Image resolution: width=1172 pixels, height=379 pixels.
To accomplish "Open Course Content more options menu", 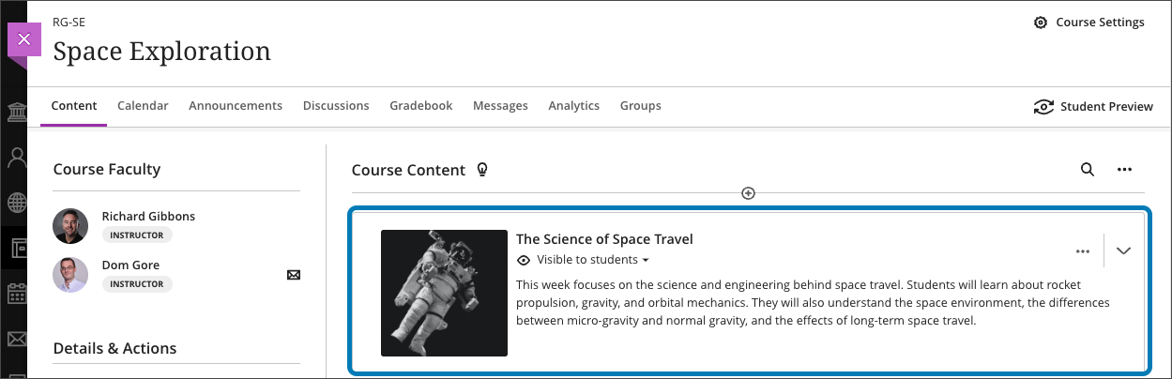I will (x=1124, y=170).
